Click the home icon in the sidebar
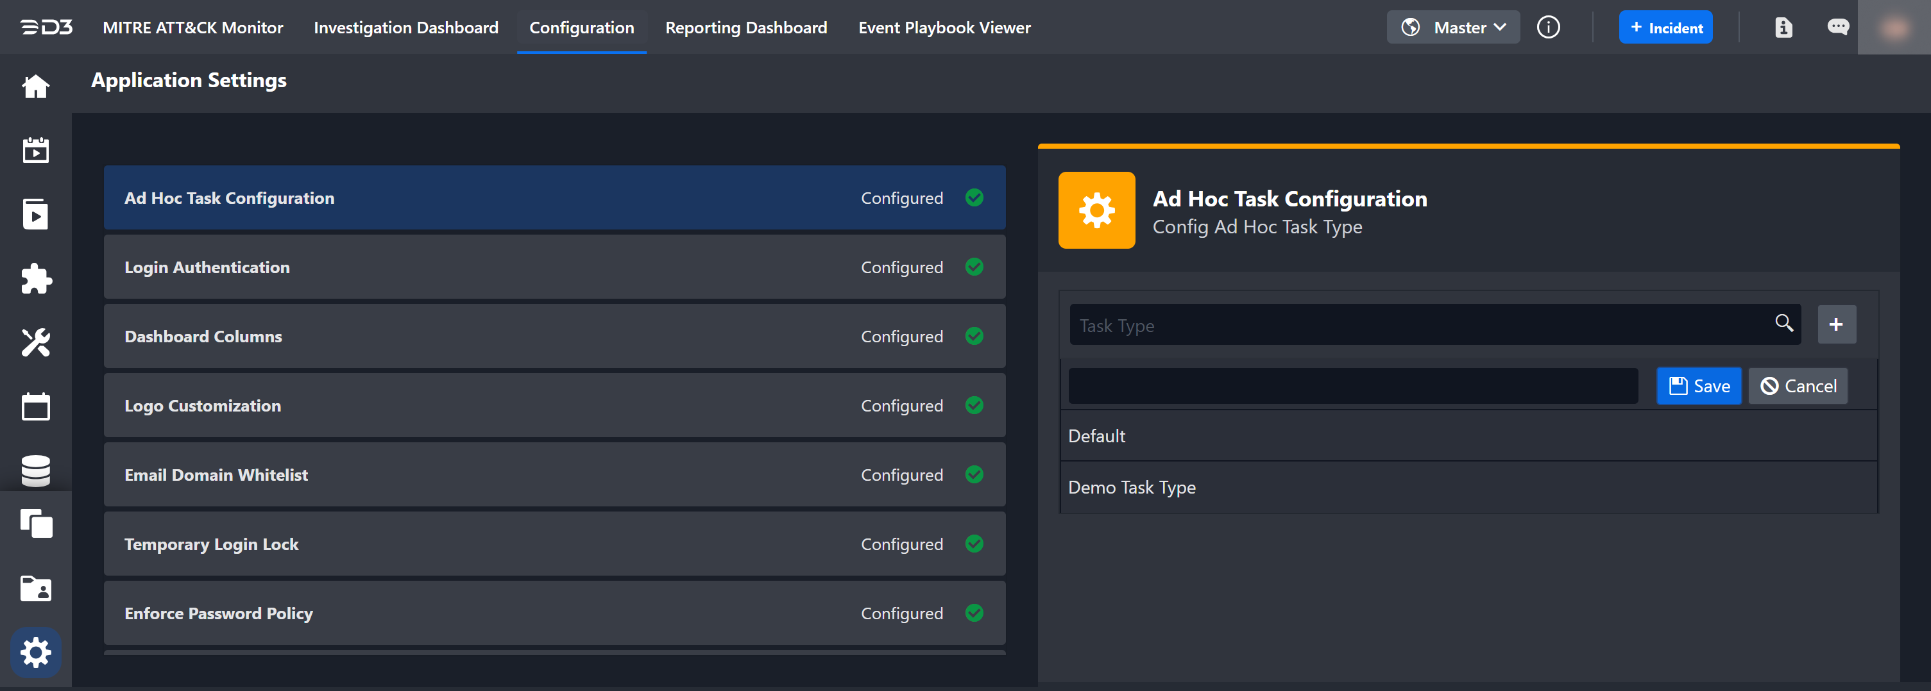The image size is (1931, 691). (x=35, y=87)
